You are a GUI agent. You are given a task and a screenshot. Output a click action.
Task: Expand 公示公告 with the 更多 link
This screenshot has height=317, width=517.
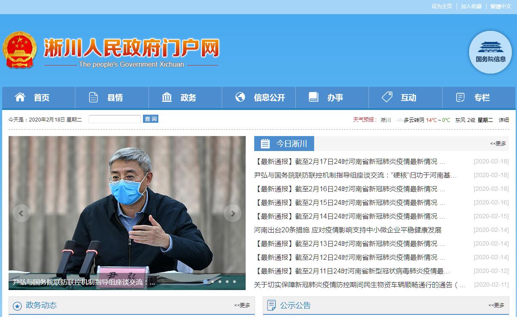[496, 305]
